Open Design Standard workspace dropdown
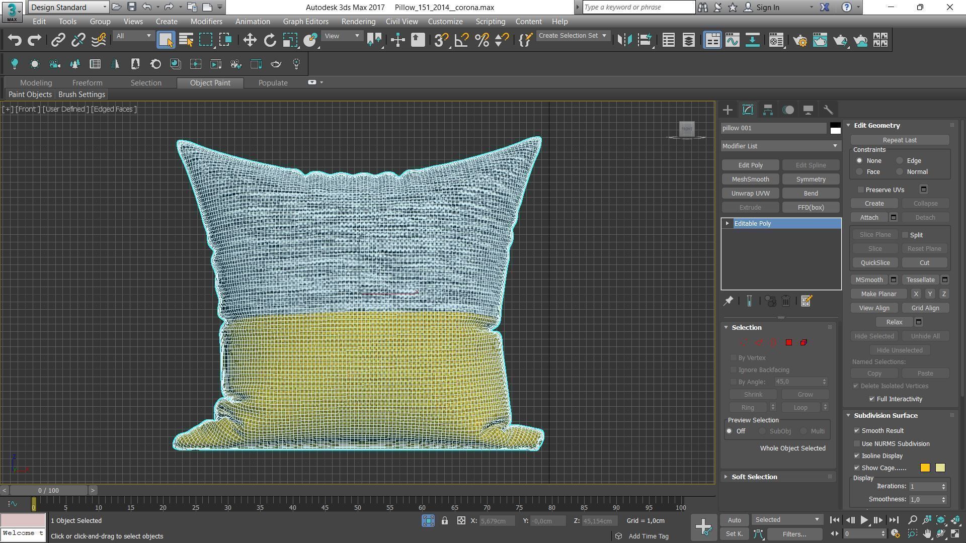The height and width of the screenshot is (543, 966). tap(68, 7)
